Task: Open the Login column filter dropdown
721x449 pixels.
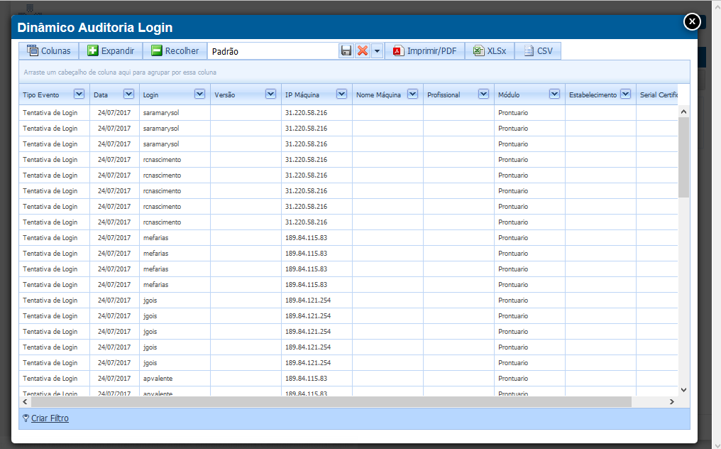Action: [x=199, y=94]
